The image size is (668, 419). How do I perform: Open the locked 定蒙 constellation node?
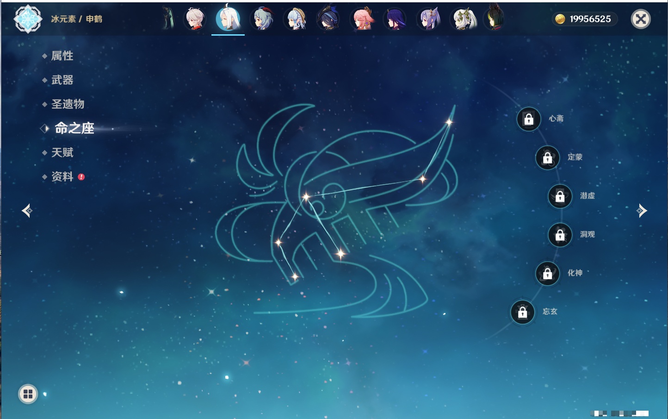click(x=548, y=157)
